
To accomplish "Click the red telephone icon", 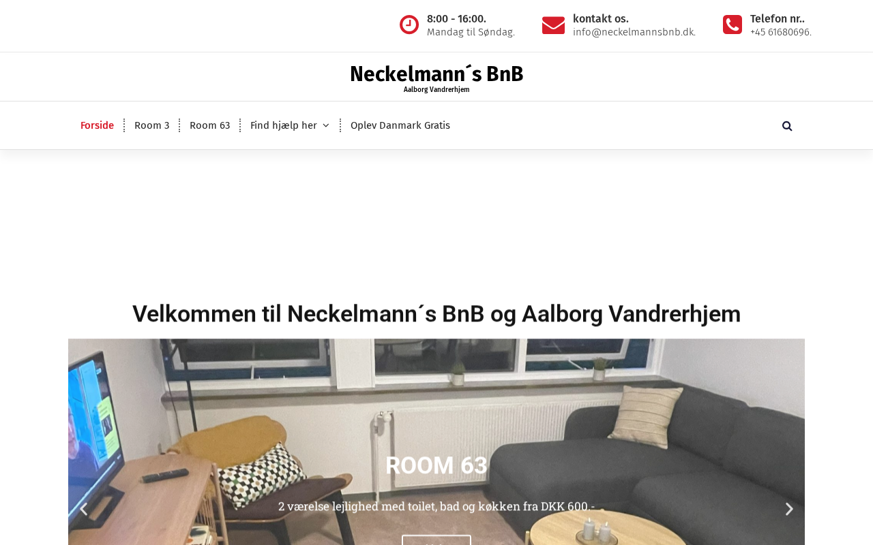I will [733, 25].
